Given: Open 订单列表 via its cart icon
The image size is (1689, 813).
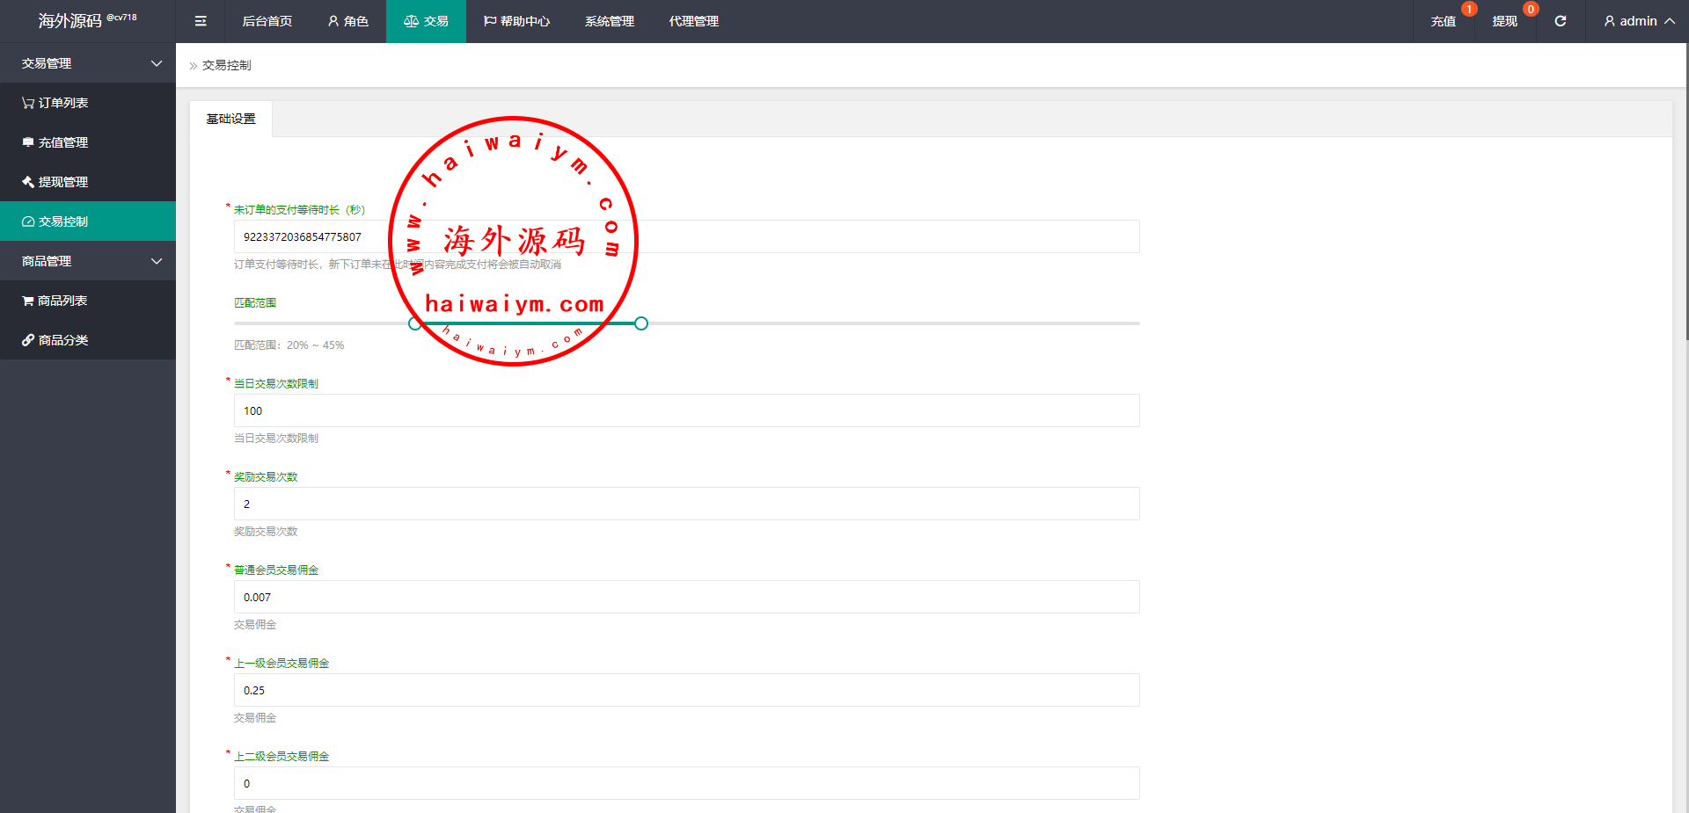Looking at the screenshot, I should (x=28, y=103).
